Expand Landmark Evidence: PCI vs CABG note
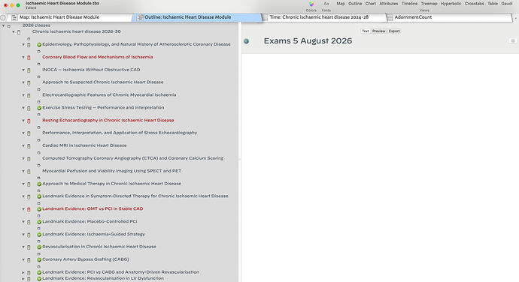Viewport: 519px width, 282px height. coord(23,272)
